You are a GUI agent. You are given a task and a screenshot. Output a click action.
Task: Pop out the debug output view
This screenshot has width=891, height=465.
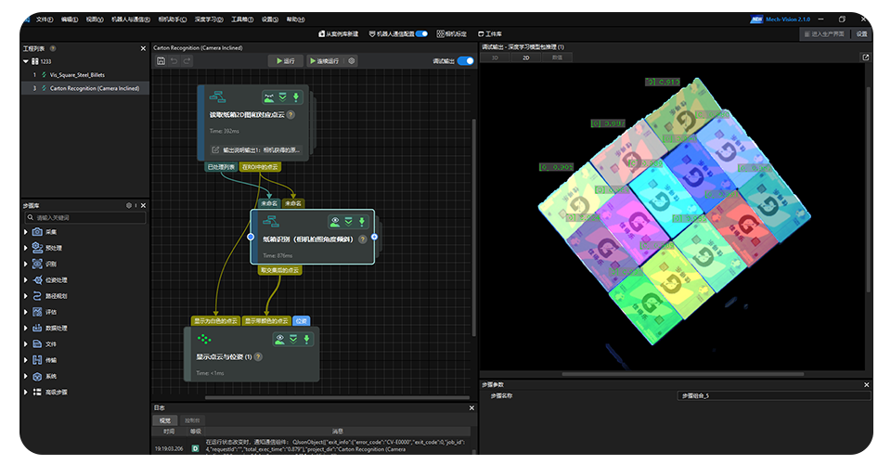pyautogui.click(x=865, y=58)
